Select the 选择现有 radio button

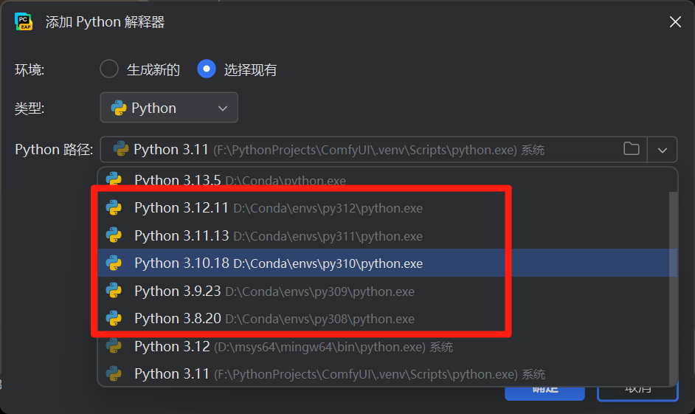click(x=207, y=69)
